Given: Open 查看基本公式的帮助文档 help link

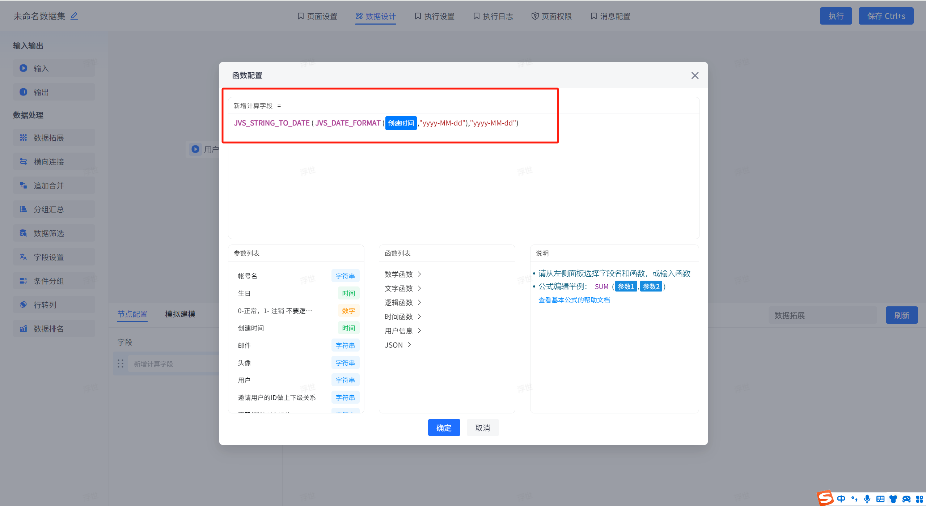Looking at the screenshot, I should pyautogui.click(x=574, y=300).
